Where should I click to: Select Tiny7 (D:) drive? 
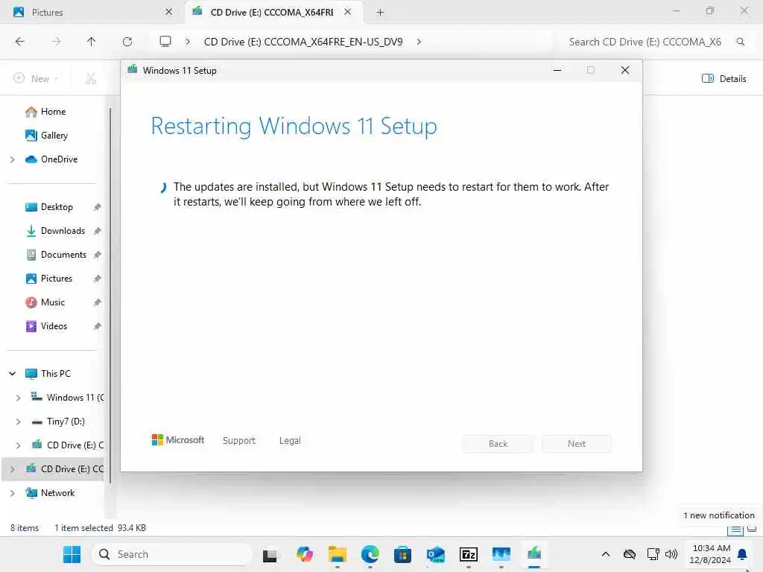(x=58, y=422)
